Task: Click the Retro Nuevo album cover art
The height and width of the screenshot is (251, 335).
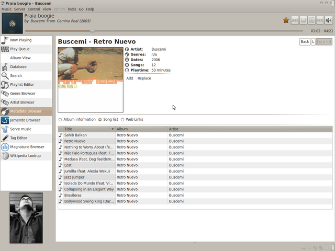Action: (91, 80)
